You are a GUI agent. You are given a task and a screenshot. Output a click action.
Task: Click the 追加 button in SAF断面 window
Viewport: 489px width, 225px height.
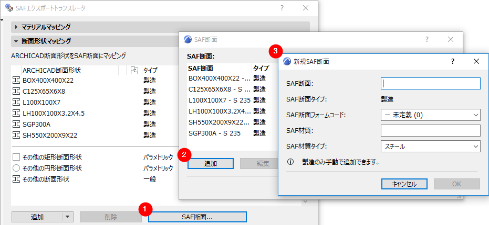(211, 163)
